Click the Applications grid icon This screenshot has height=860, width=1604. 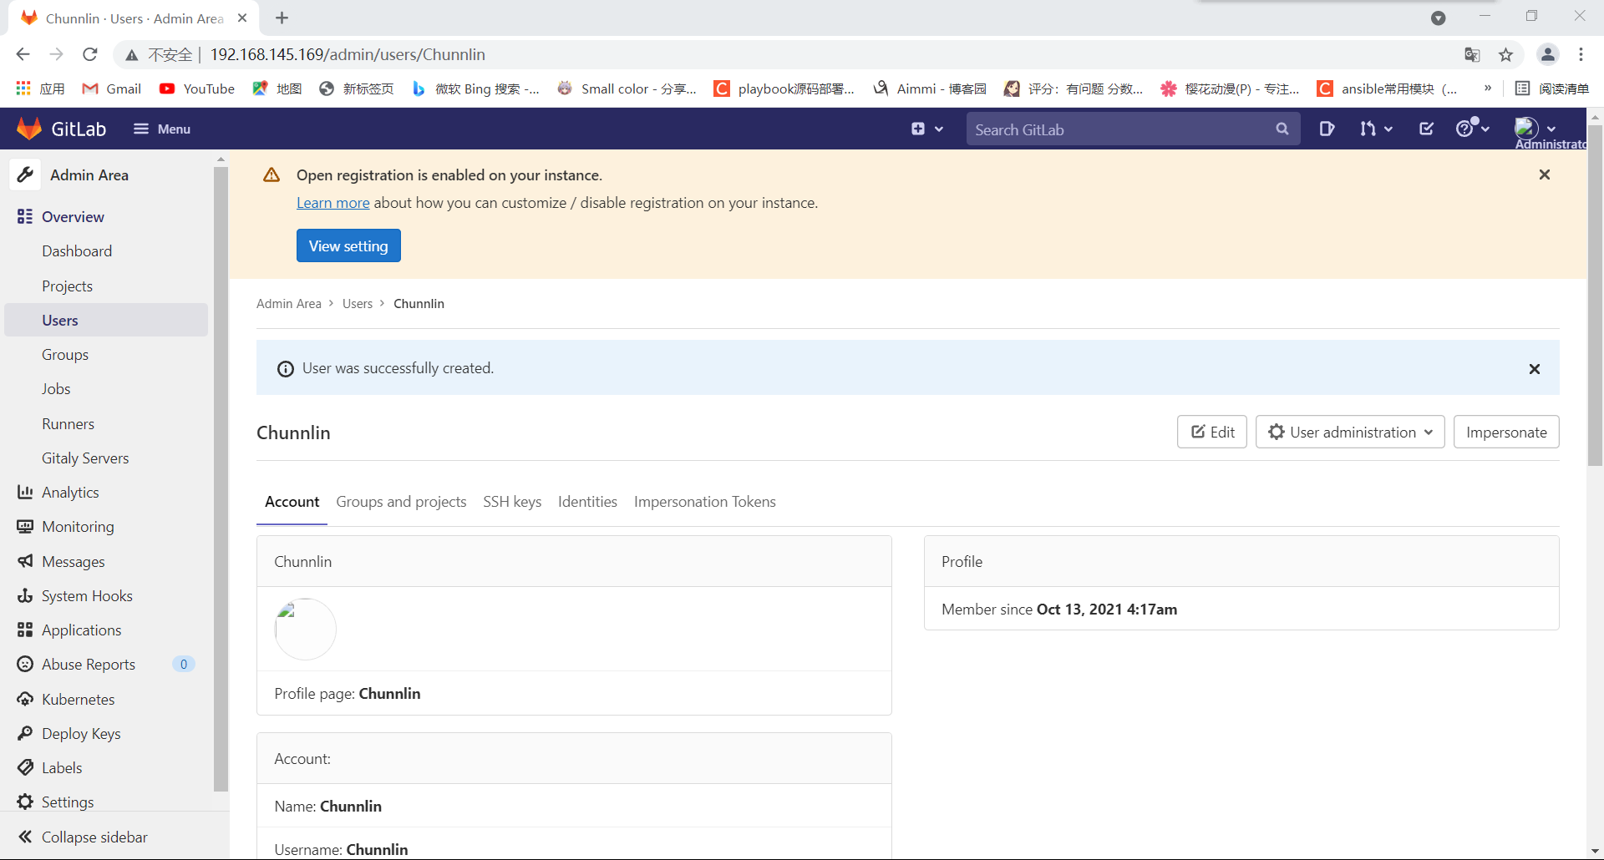(25, 630)
